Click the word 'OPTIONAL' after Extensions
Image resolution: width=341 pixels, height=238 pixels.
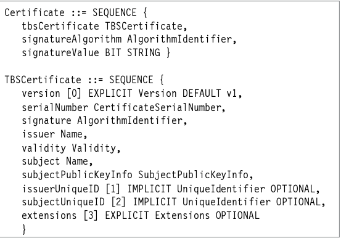point(237,215)
